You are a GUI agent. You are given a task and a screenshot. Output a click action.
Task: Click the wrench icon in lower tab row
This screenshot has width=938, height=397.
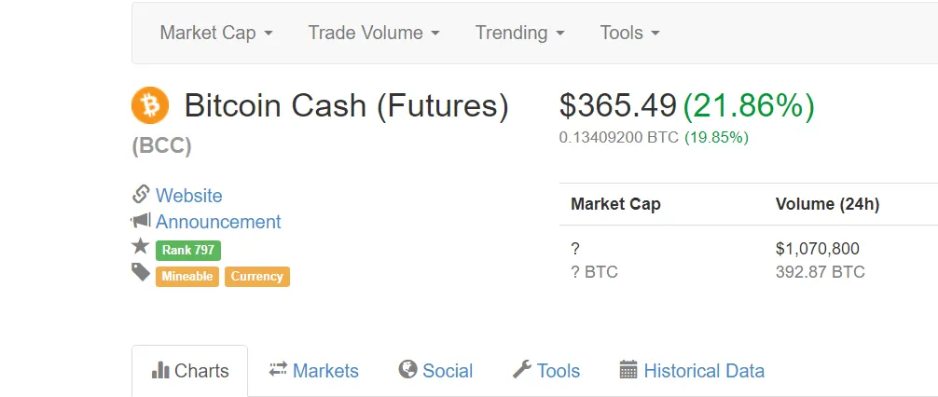point(521,369)
